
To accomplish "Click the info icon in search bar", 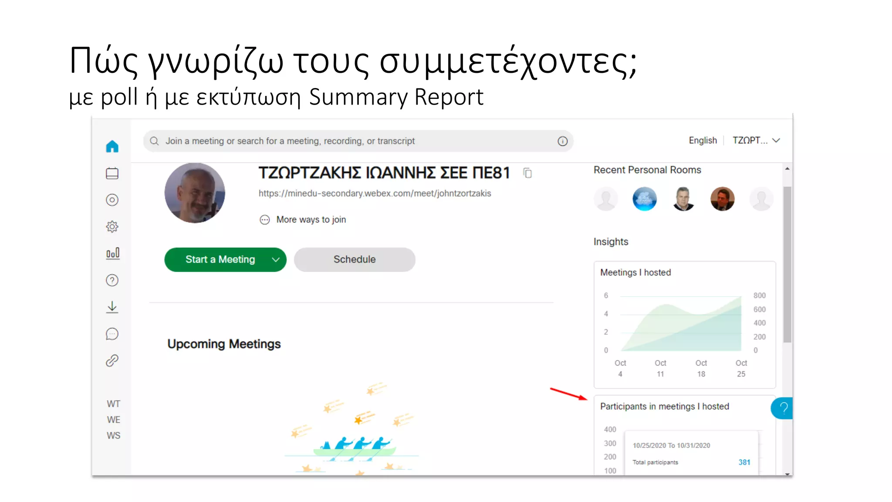I will 563,141.
